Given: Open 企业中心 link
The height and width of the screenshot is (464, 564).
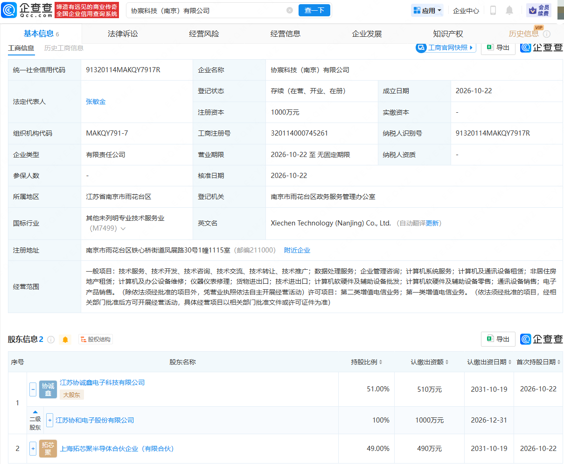Looking at the screenshot, I should pos(466,10).
